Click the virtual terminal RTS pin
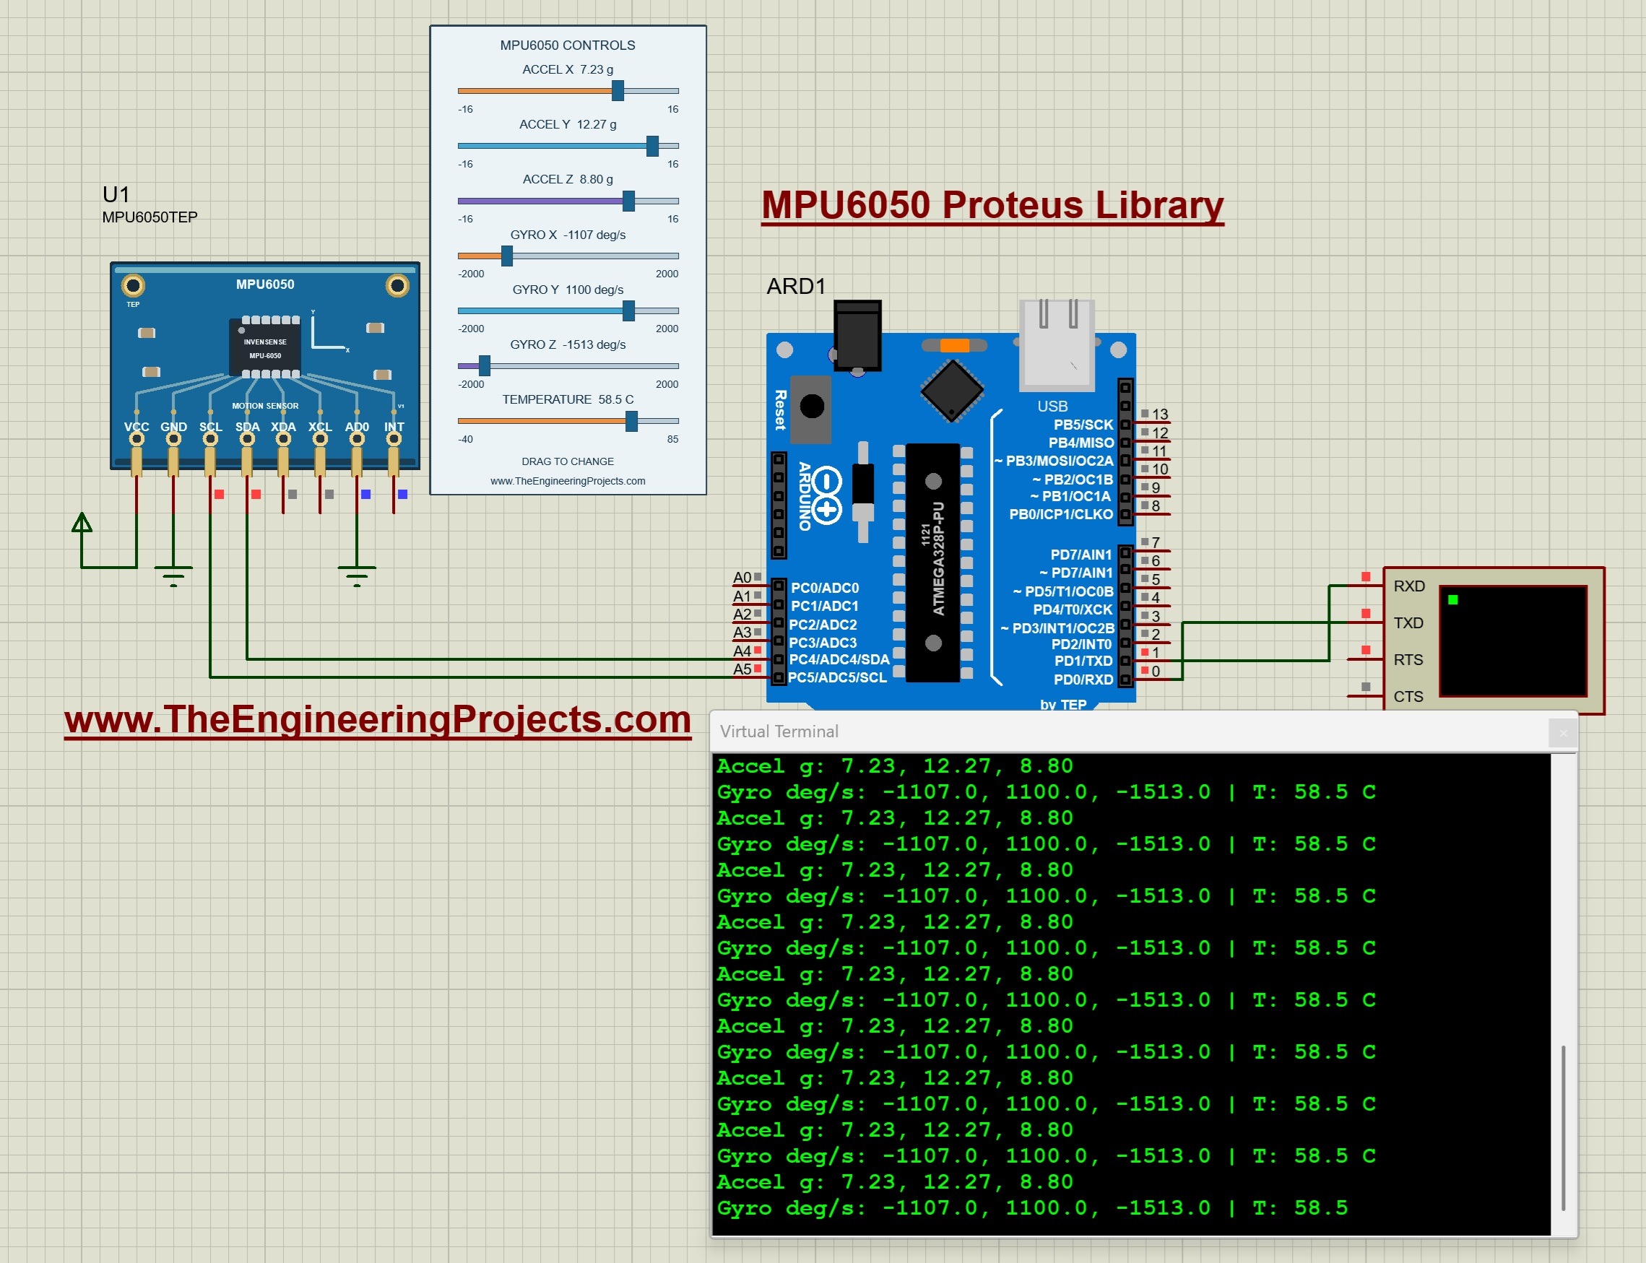Image resolution: width=1646 pixels, height=1263 pixels. 1365,659
